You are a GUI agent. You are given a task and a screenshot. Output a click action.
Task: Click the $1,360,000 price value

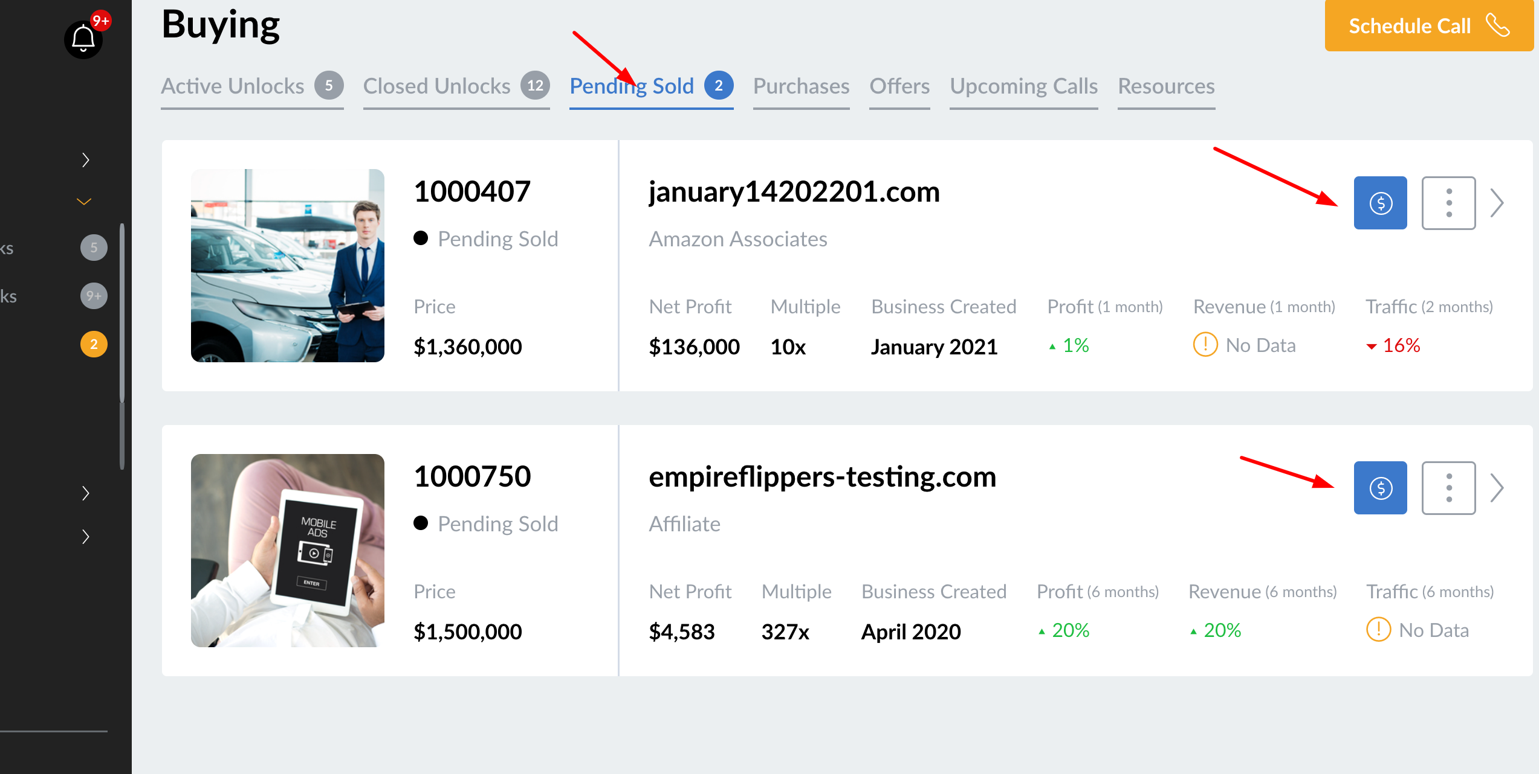click(x=468, y=347)
